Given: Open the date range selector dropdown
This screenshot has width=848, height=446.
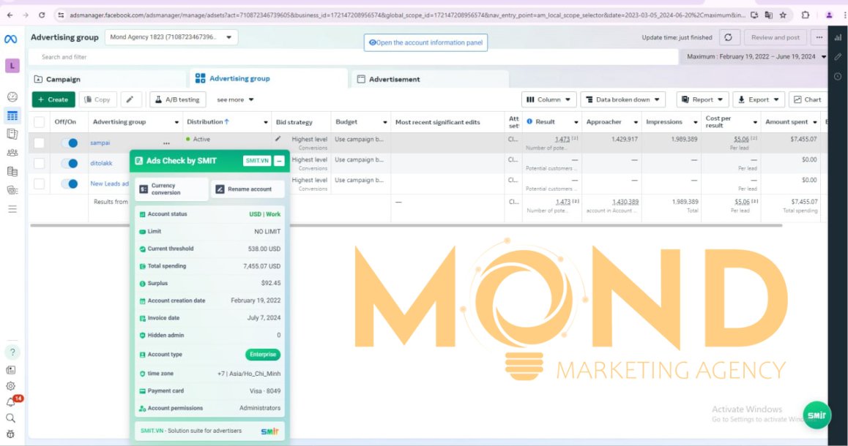Looking at the screenshot, I should coord(755,57).
